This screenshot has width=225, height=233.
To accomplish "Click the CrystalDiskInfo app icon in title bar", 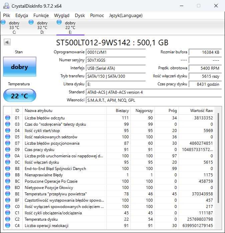I will click(6, 6).
